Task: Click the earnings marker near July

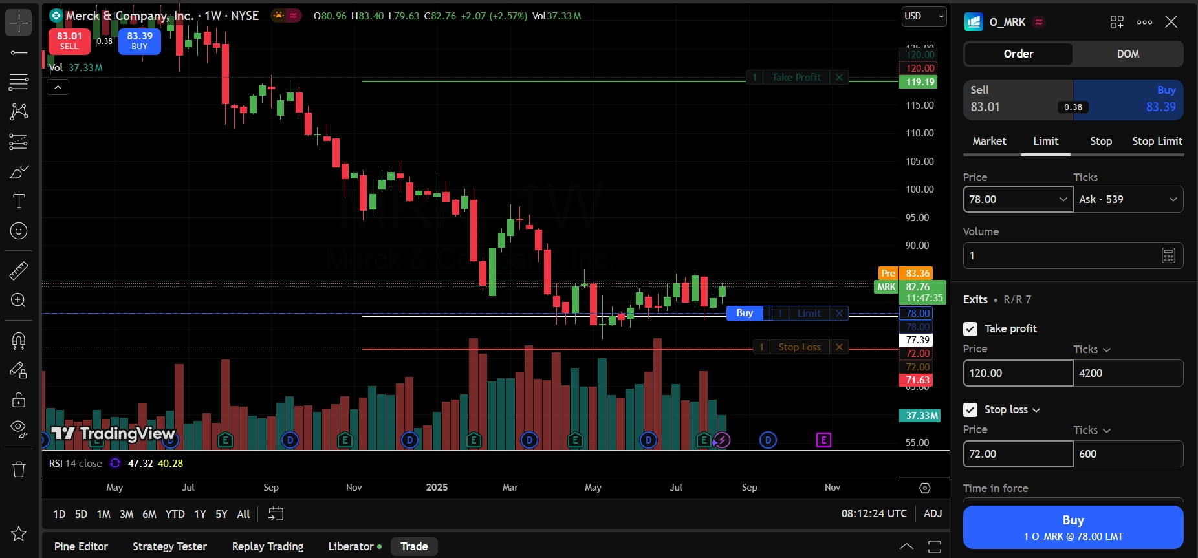Action: [x=704, y=440]
